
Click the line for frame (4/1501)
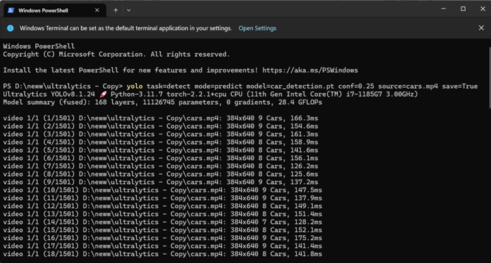pyautogui.click(x=161, y=142)
